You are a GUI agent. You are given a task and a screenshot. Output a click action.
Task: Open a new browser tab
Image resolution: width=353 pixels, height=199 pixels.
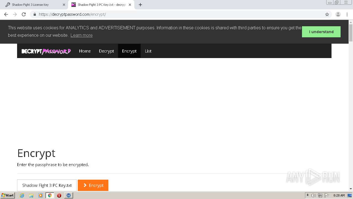[x=140, y=5]
